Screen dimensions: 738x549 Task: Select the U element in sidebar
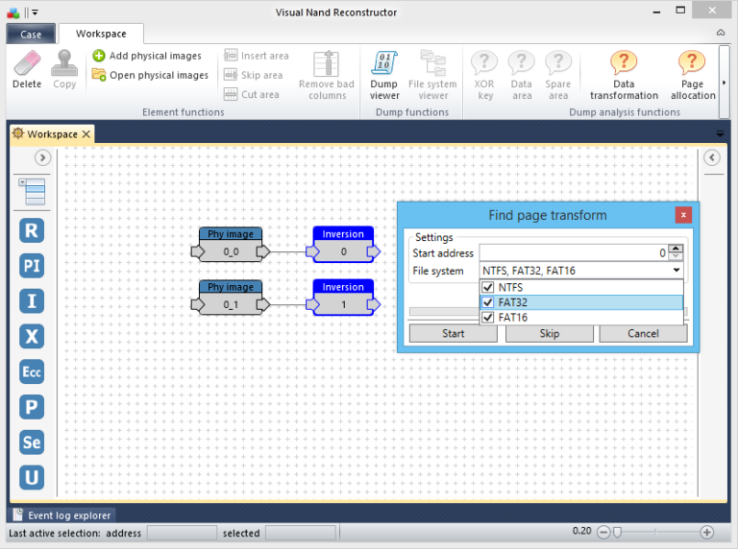32,478
